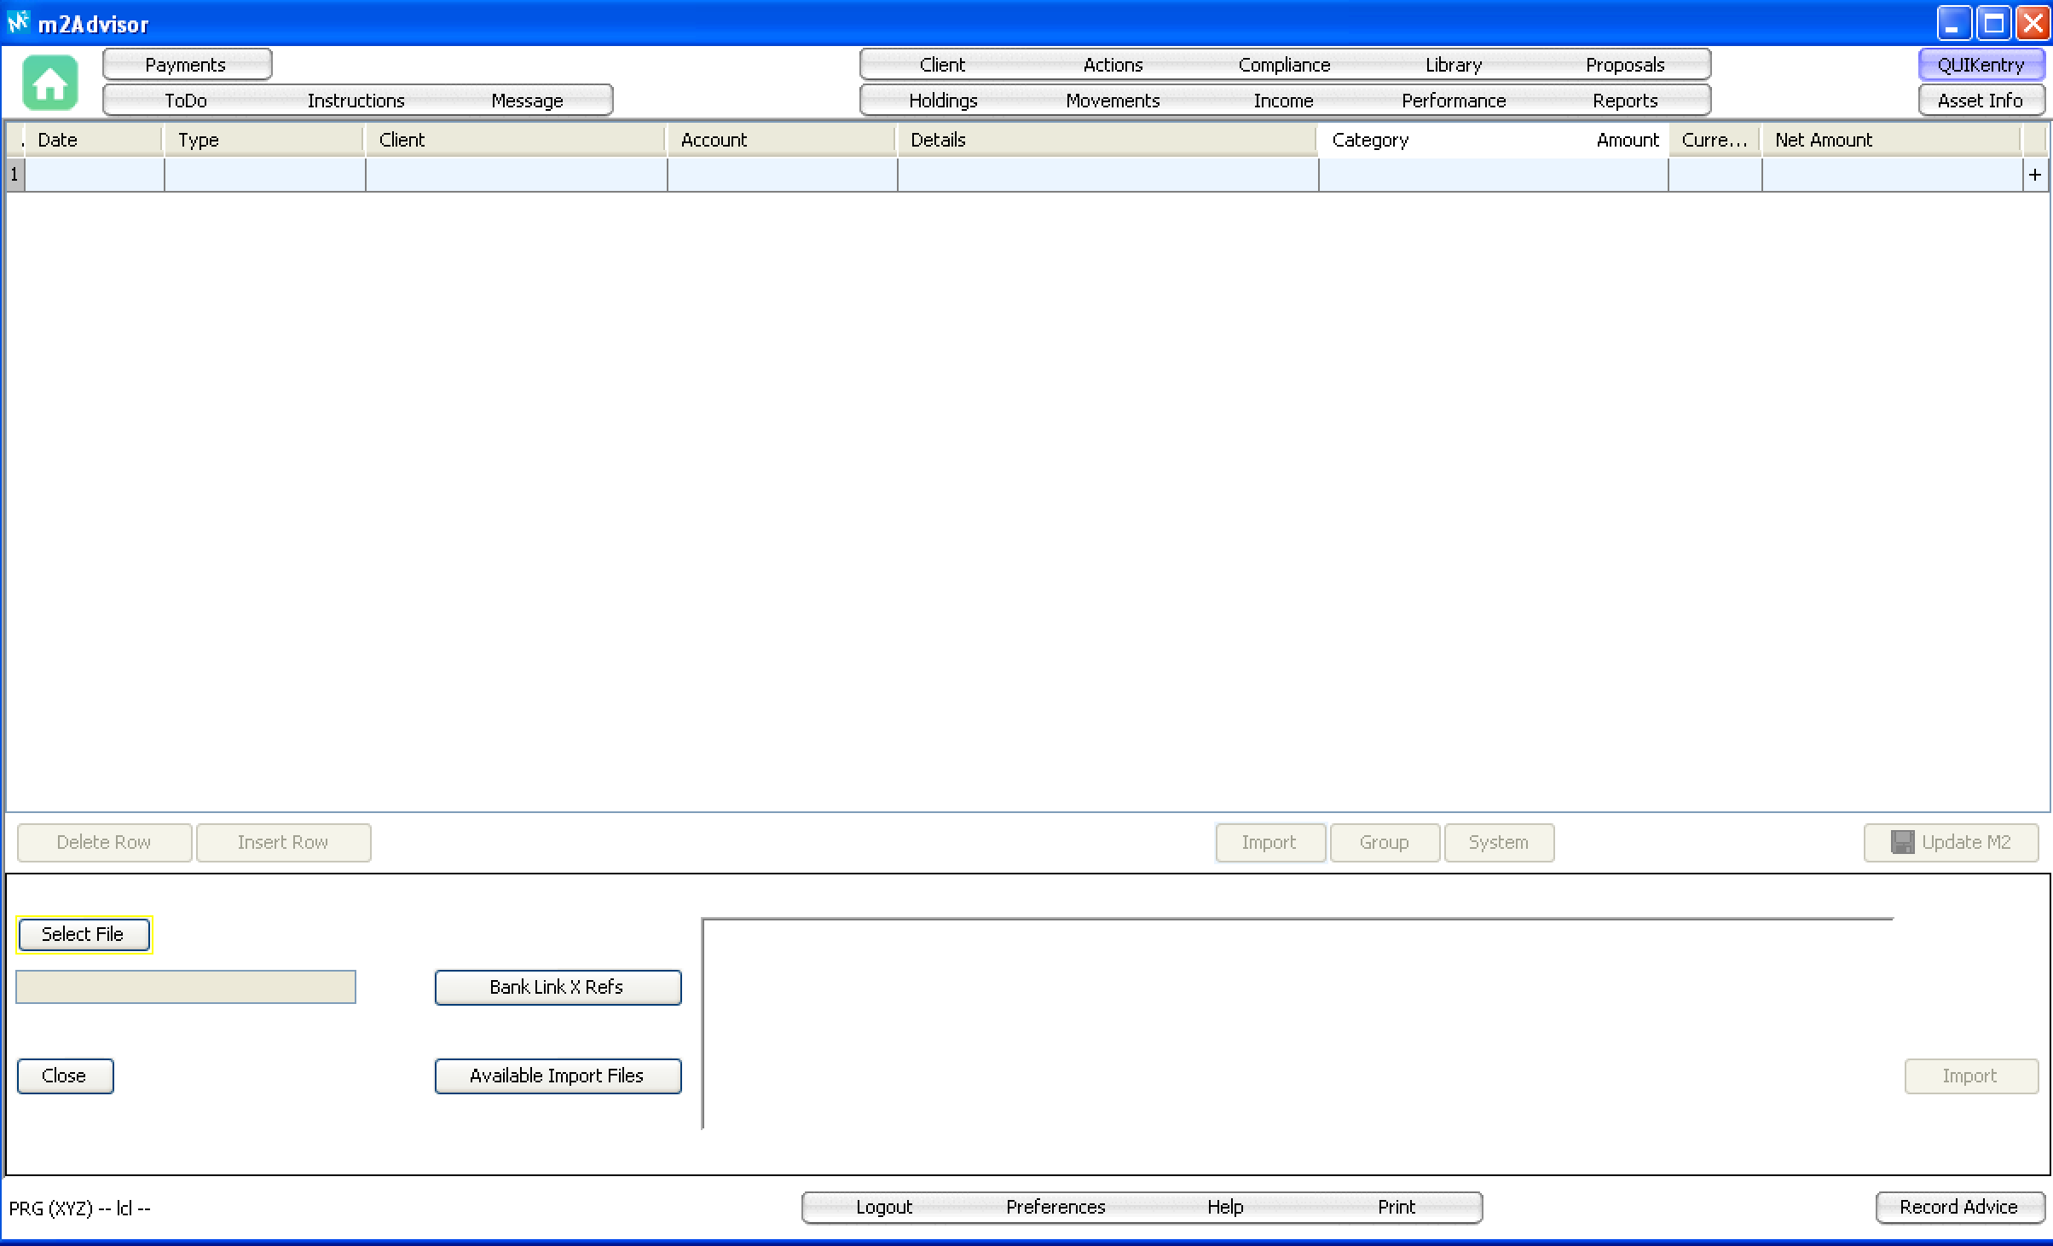Select the Client cell in row 1

(516, 175)
